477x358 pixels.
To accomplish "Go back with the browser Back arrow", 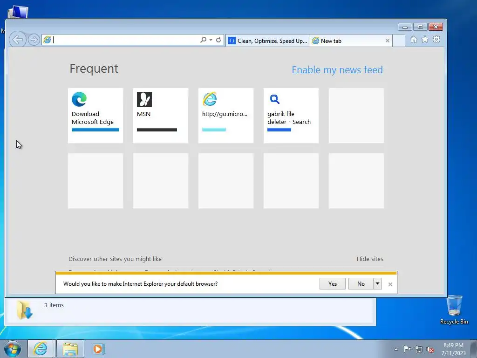I will [x=17, y=40].
